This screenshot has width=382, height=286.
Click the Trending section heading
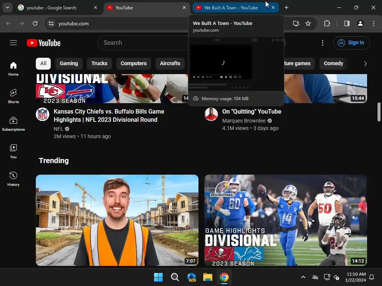tap(54, 161)
